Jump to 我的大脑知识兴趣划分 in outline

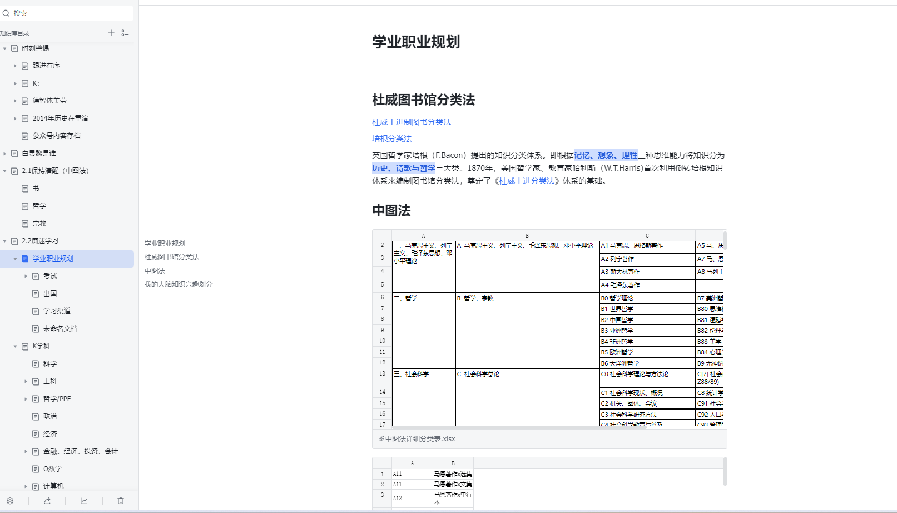179,284
